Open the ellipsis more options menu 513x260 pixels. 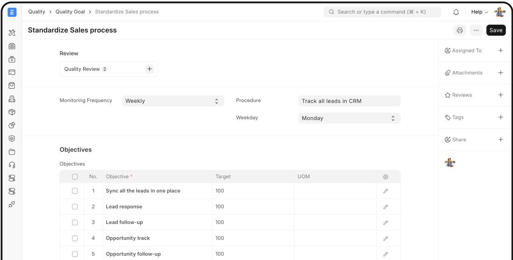coord(476,30)
